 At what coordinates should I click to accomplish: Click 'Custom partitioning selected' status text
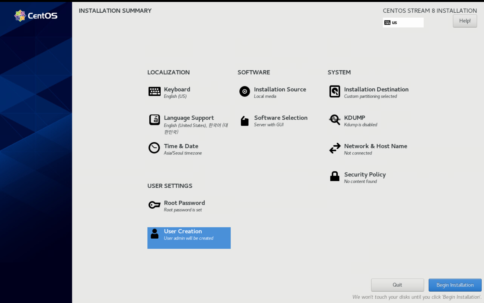point(370,96)
